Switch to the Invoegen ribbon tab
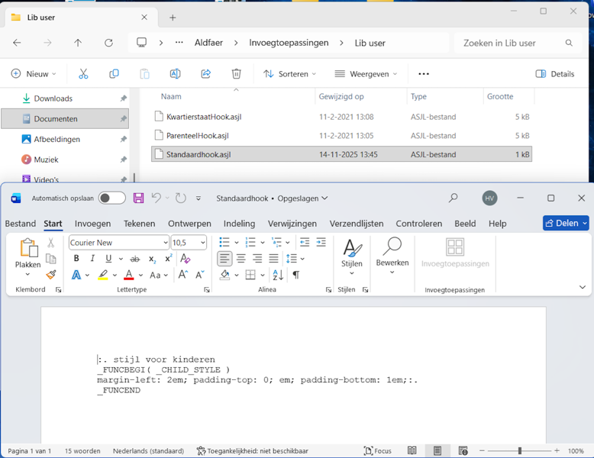 tap(92, 224)
